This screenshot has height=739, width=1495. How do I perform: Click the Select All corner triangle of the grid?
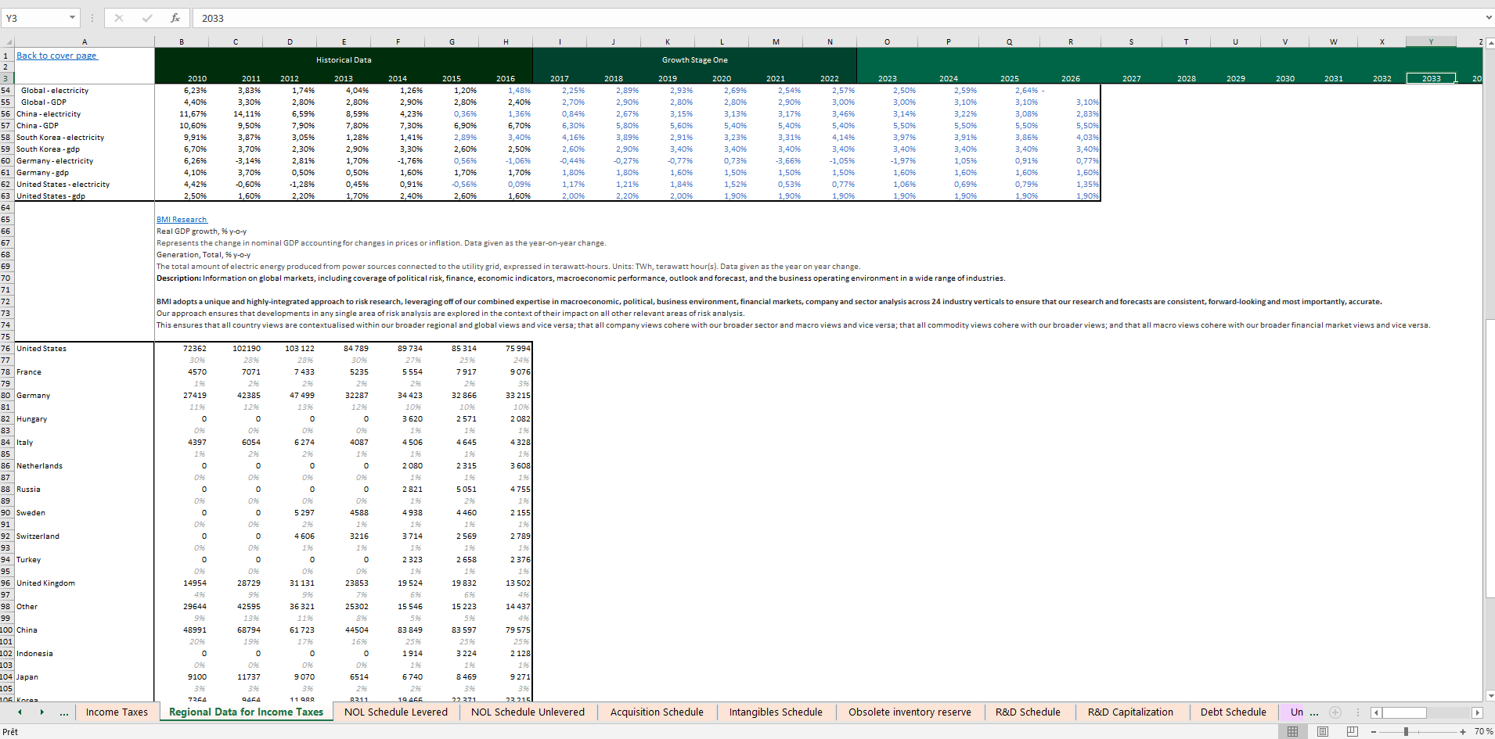[x=8, y=42]
